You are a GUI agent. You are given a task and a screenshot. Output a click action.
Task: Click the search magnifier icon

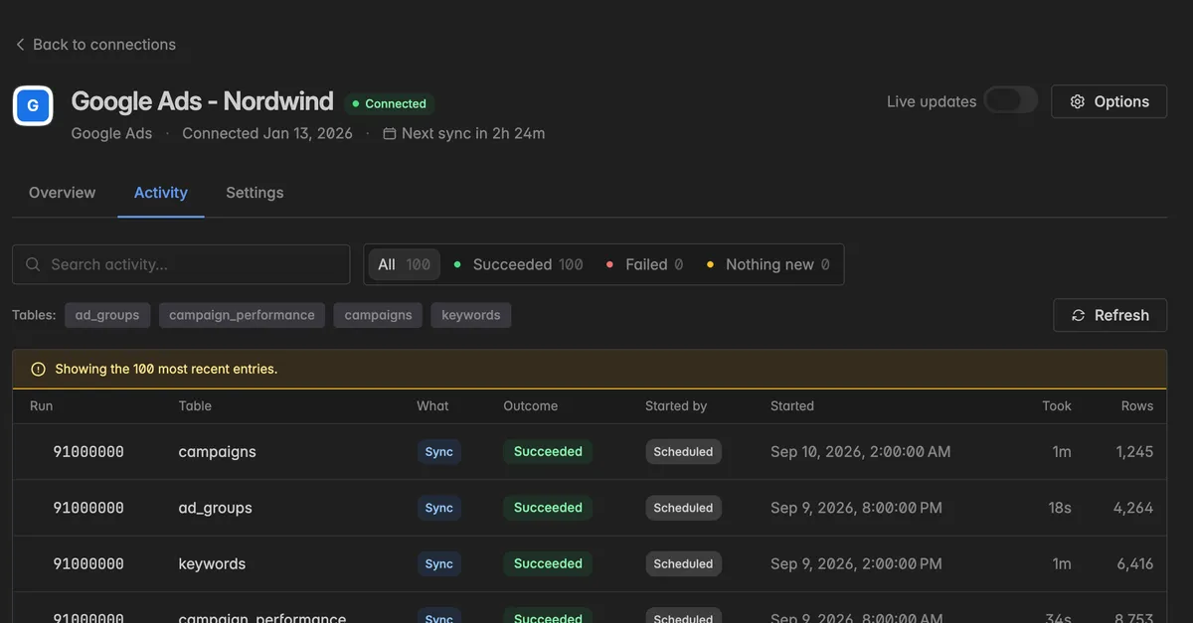(33, 264)
